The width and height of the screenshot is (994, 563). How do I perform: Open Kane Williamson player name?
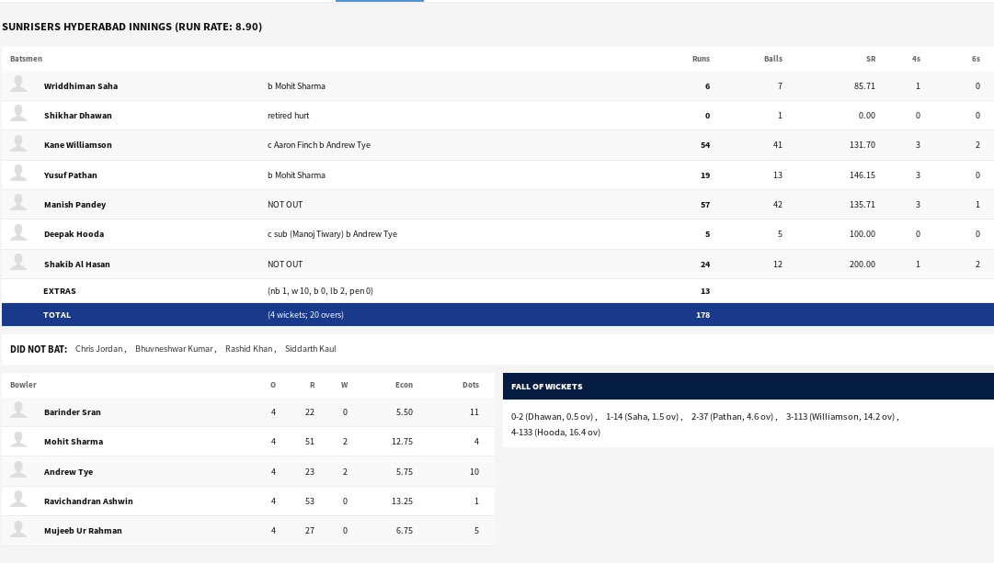coord(77,145)
